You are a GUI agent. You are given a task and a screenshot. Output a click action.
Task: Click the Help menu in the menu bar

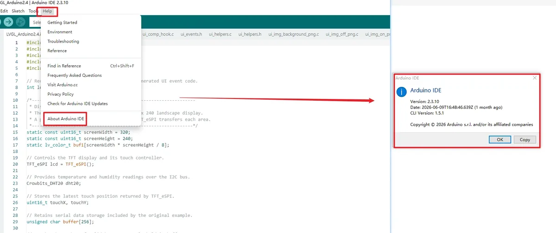(47, 11)
